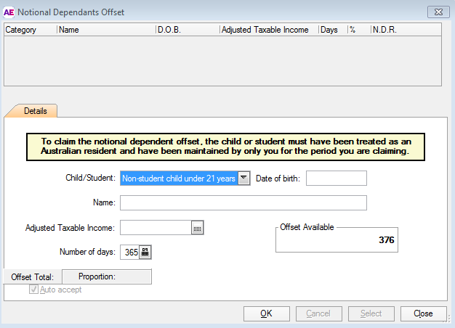Screen dimensions: 455x328
Task: Click into the Date of birth field
Action: (x=336, y=179)
